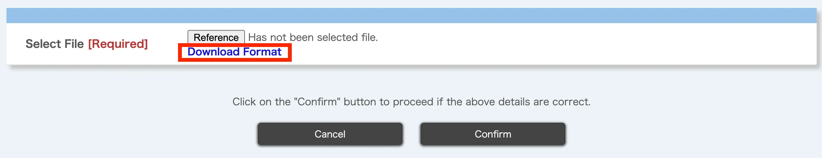Click the word "File" in the field label
Viewport: 822px width, 158px height.
(74, 44)
